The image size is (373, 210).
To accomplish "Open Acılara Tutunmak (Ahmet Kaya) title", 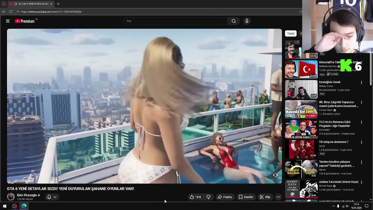I will click(339, 182).
